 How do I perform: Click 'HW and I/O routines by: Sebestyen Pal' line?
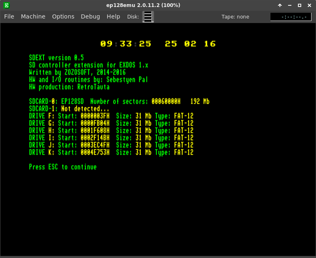(x=89, y=80)
